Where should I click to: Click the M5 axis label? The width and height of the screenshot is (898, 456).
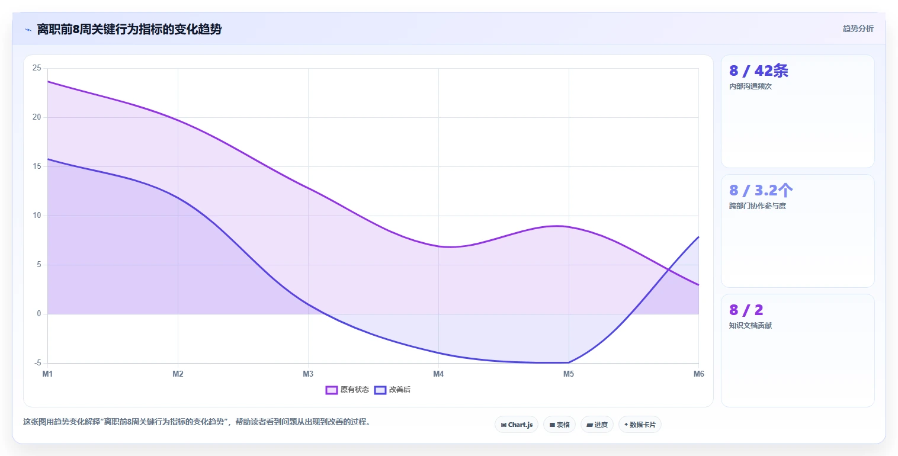tap(569, 374)
